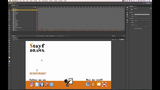Click the show/hide all layers eye header
160x90 pixels.
coord(34,7)
